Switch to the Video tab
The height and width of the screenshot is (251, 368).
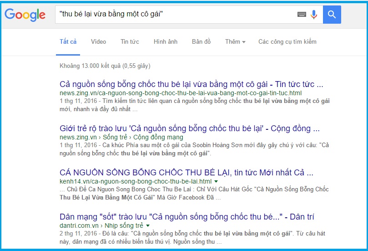click(99, 41)
